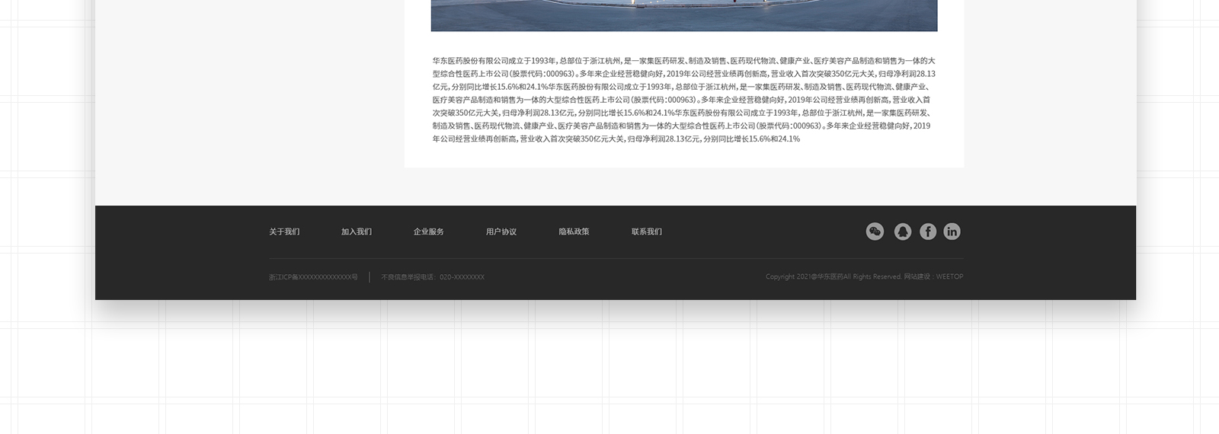
Task: Open the 关于我们 footer link
Action: click(284, 231)
